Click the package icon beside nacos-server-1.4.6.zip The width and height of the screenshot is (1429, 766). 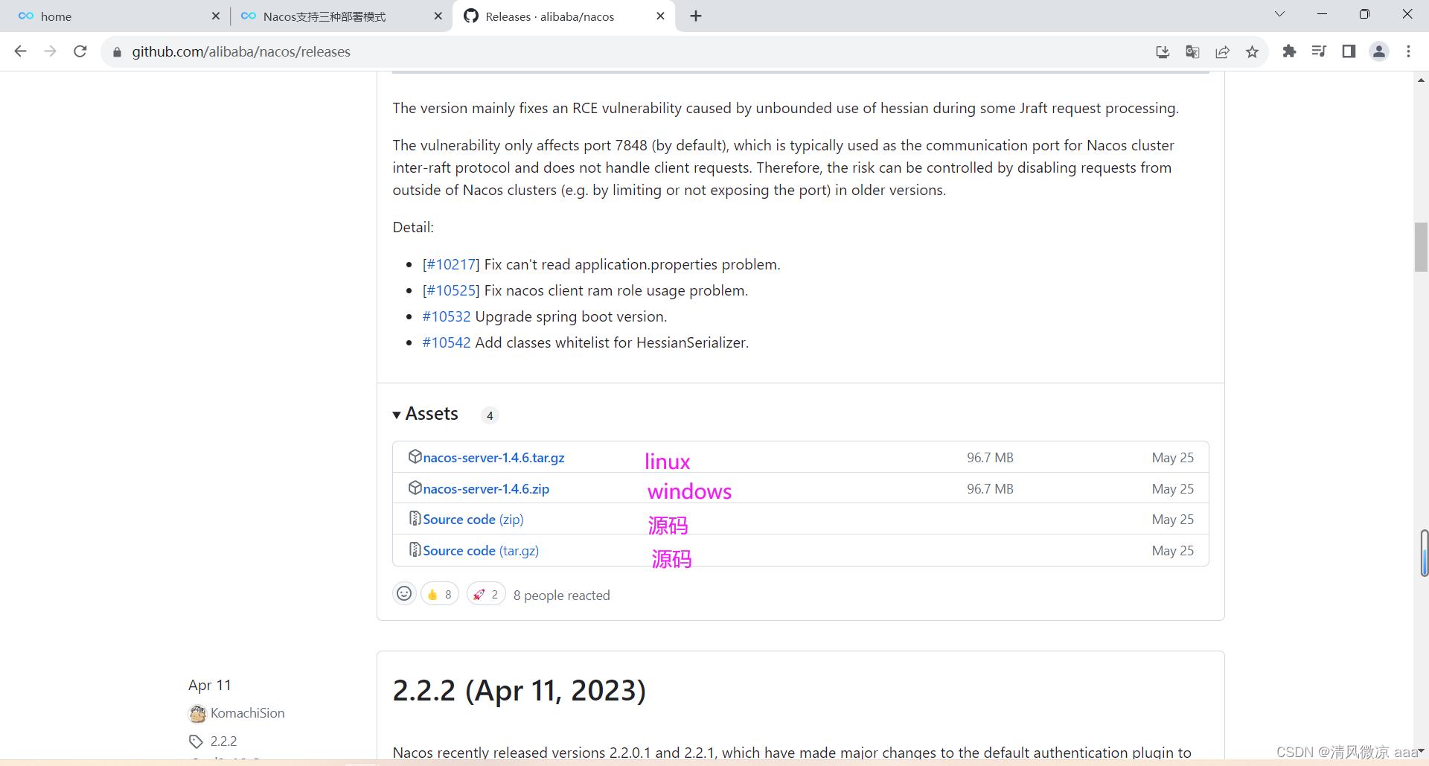coord(415,488)
